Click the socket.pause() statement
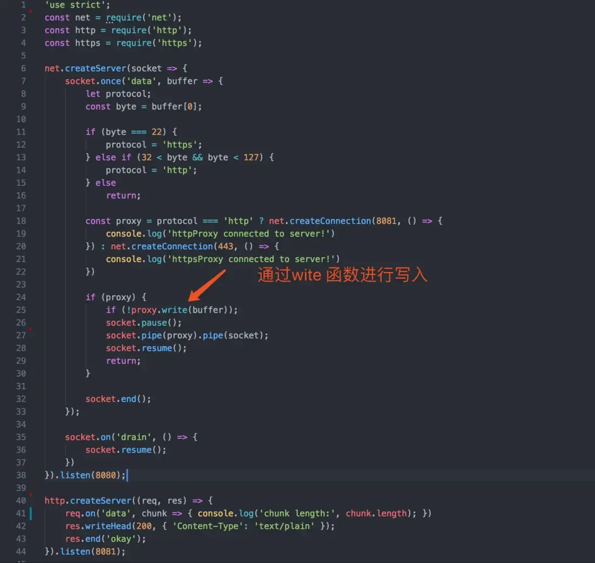This screenshot has height=563, width=595. tap(144, 323)
